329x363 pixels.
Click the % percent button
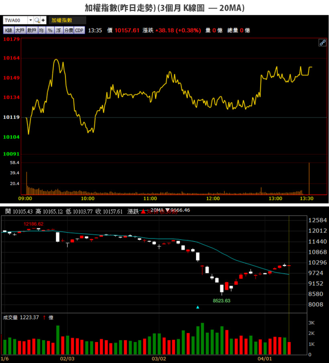click(x=50, y=30)
